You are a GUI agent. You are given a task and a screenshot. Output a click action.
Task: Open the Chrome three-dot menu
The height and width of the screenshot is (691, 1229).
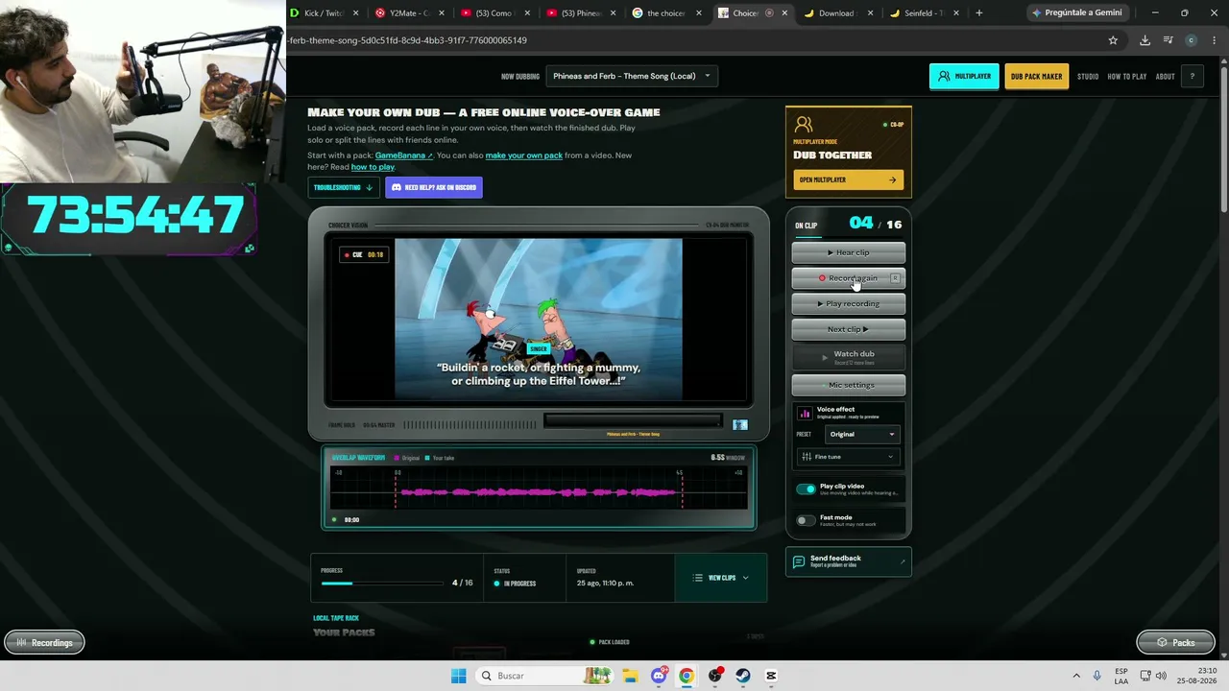pos(1213,40)
